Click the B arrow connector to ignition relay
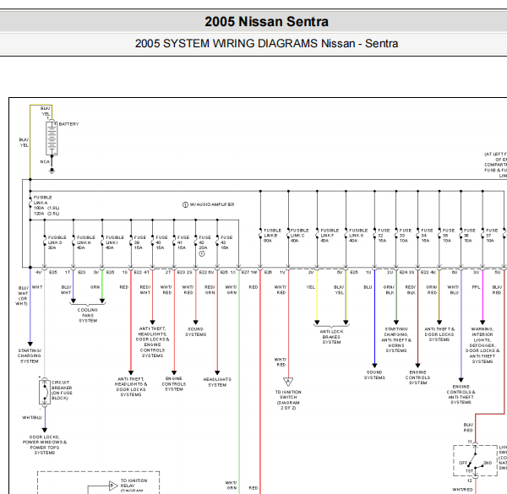The width and height of the screenshot is (507, 494). 113,486
